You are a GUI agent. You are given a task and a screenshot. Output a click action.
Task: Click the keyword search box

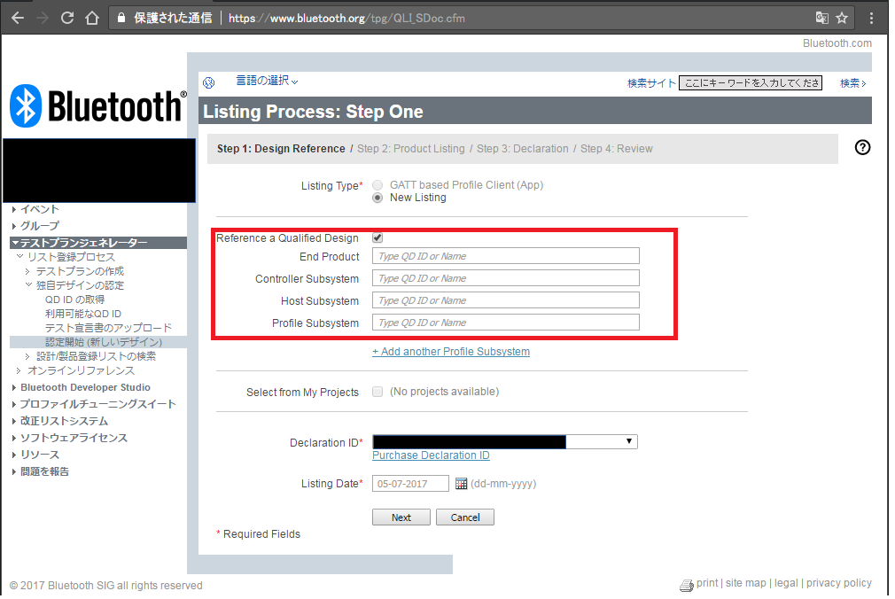751,83
